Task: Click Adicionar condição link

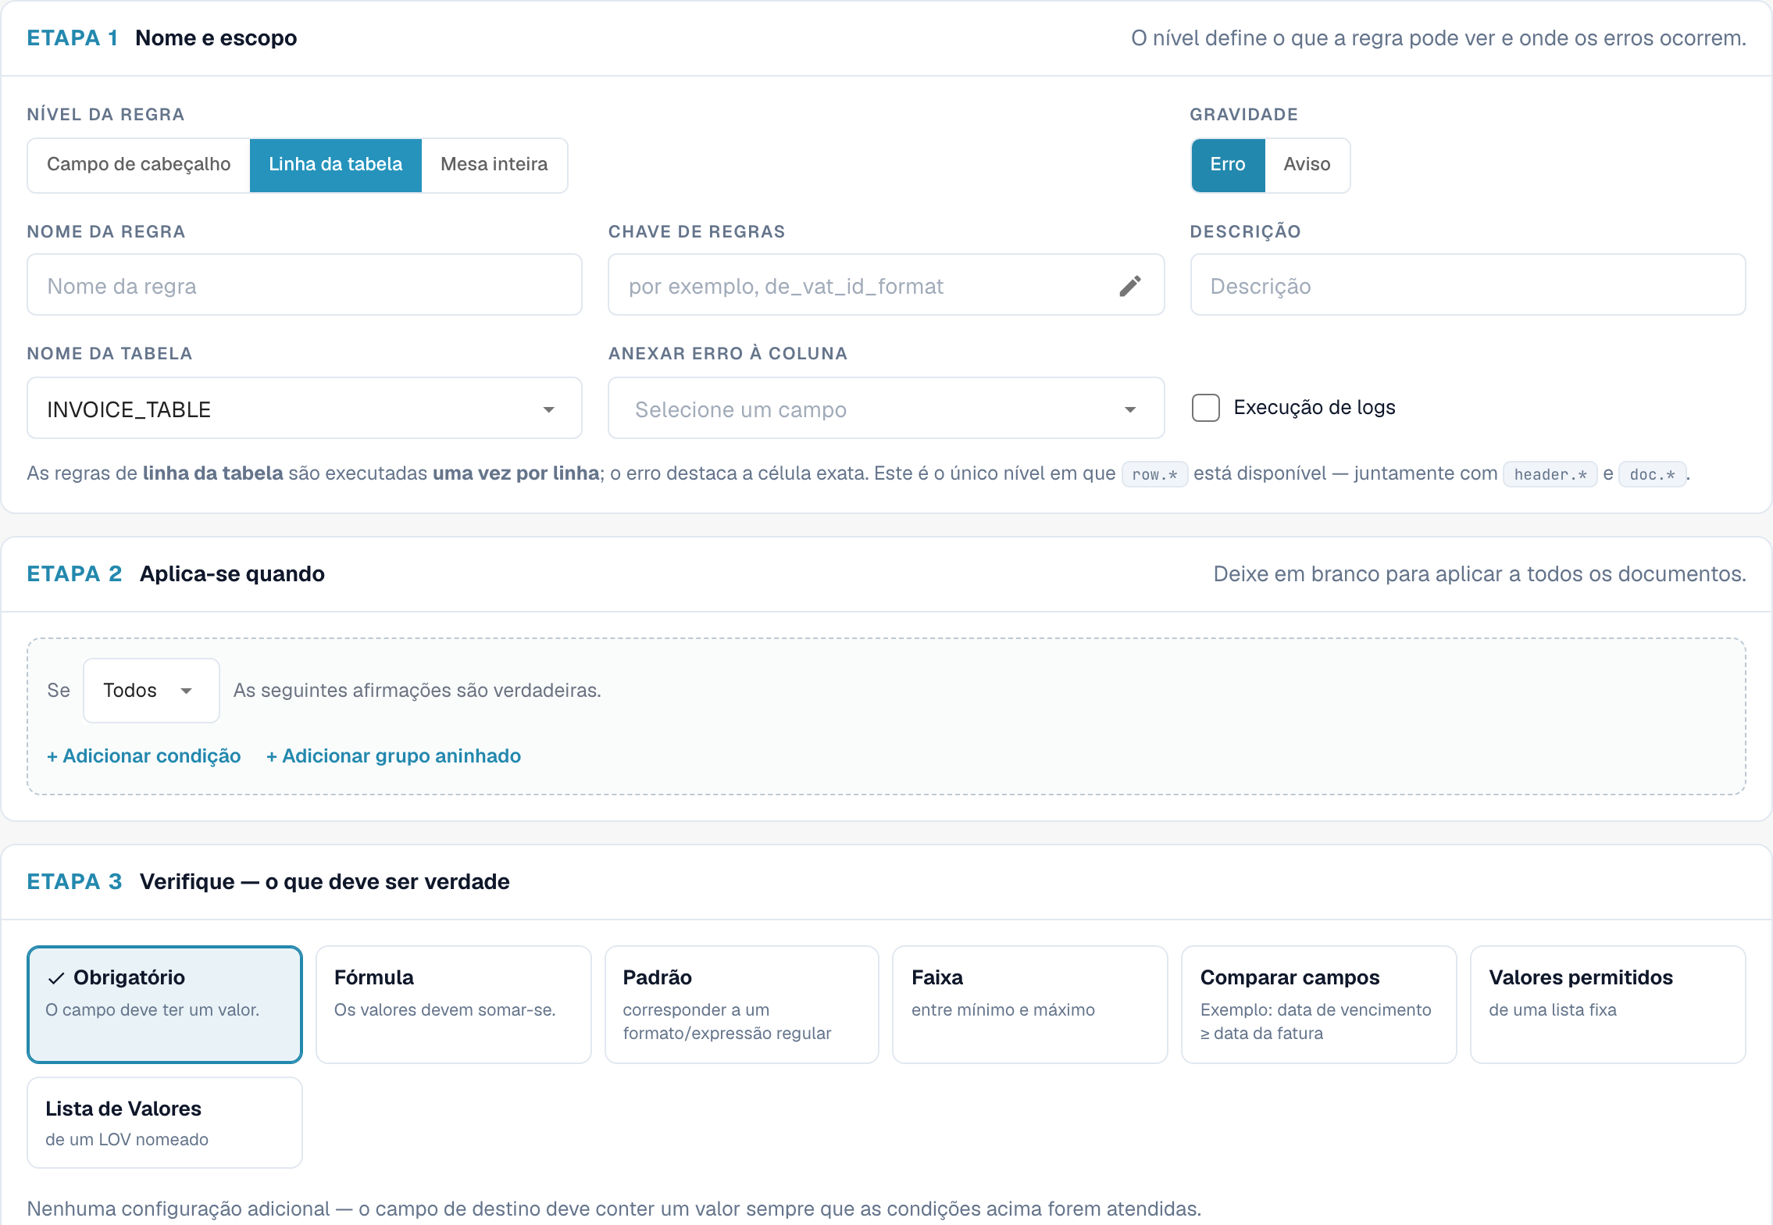Action: click(144, 756)
